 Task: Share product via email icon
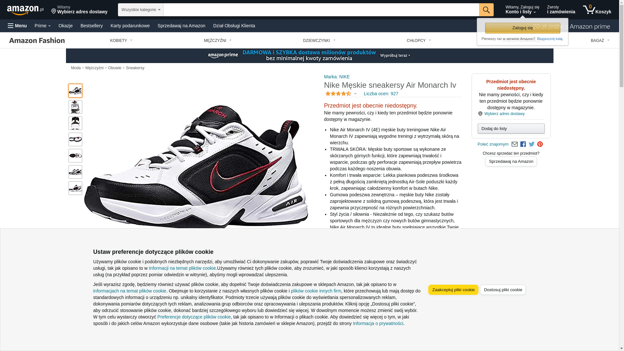tap(514, 144)
